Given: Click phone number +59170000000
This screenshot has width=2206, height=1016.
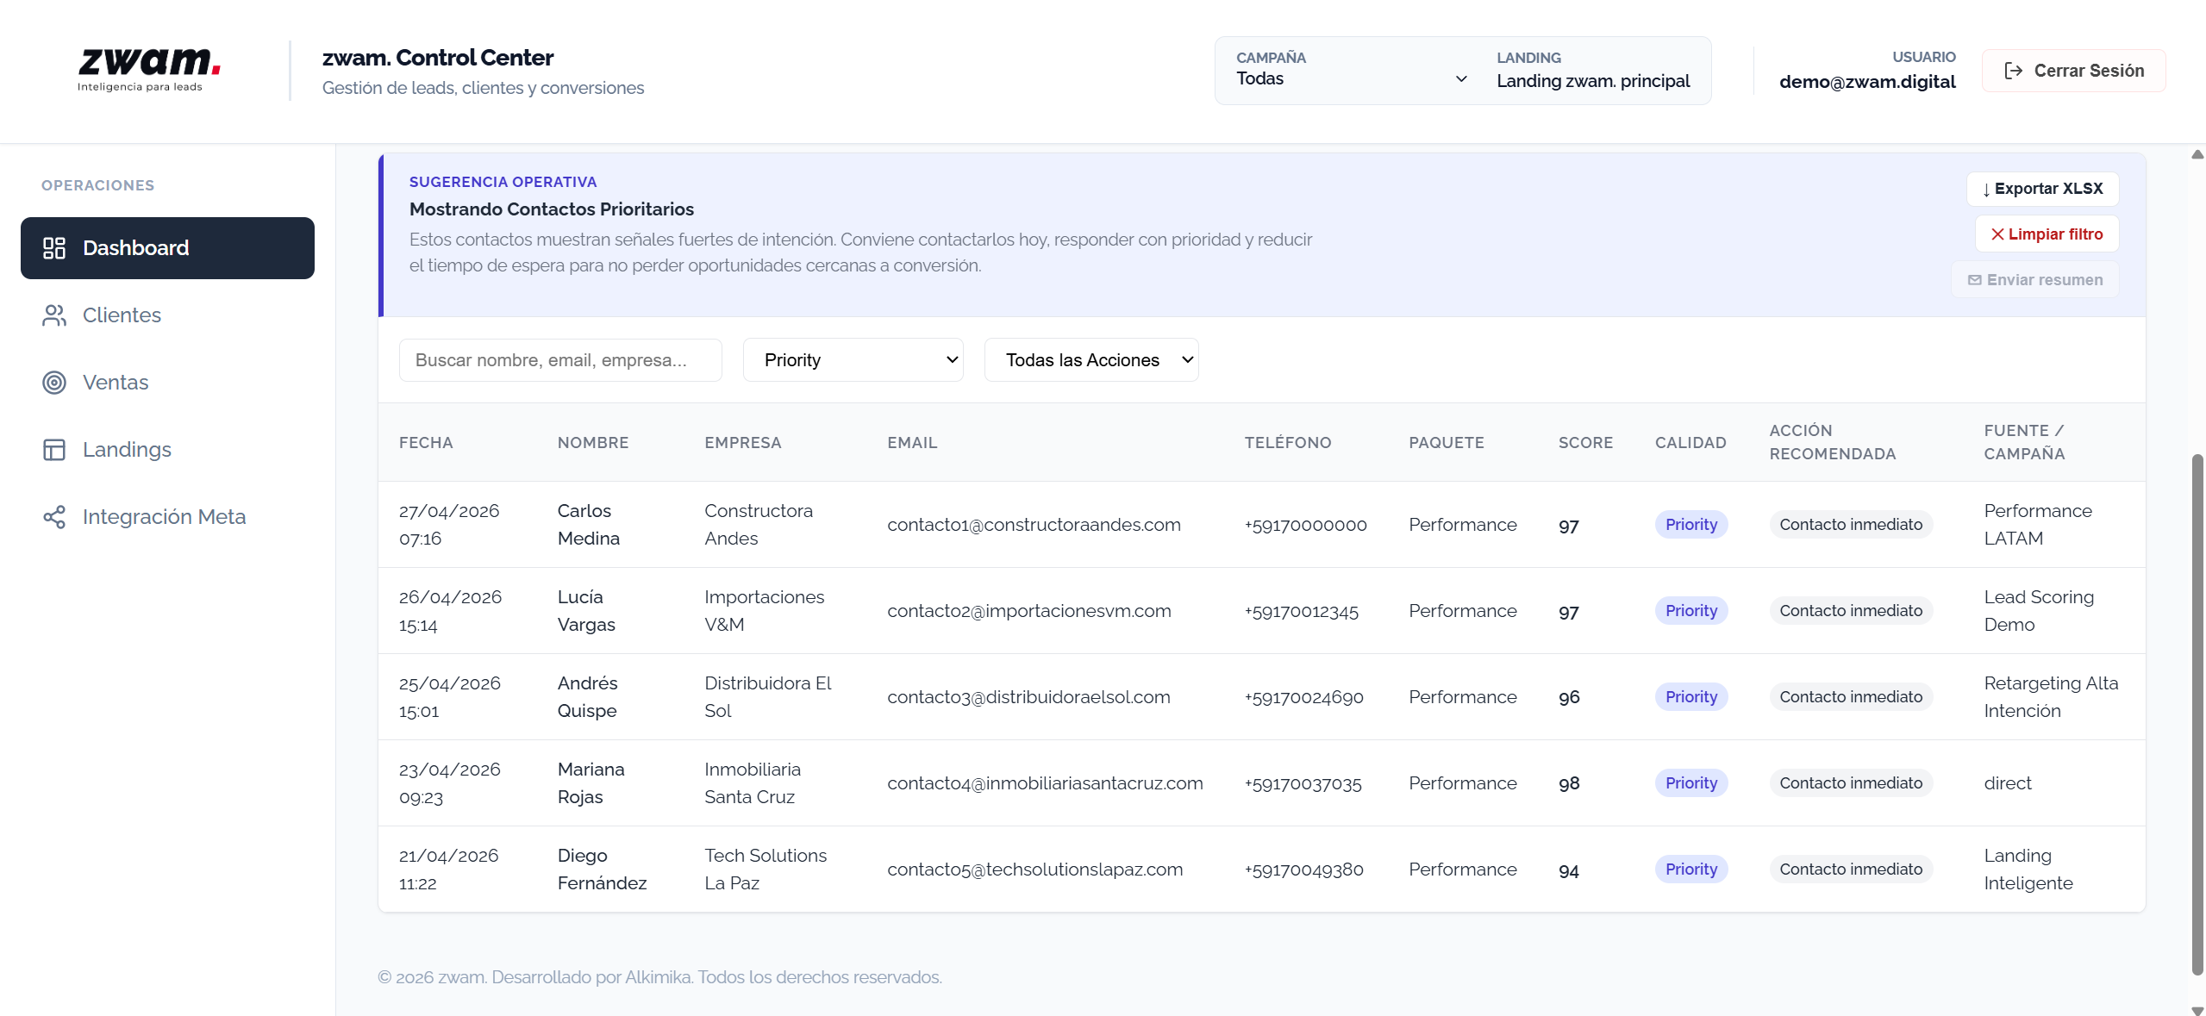Looking at the screenshot, I should tap(1305, 525).
